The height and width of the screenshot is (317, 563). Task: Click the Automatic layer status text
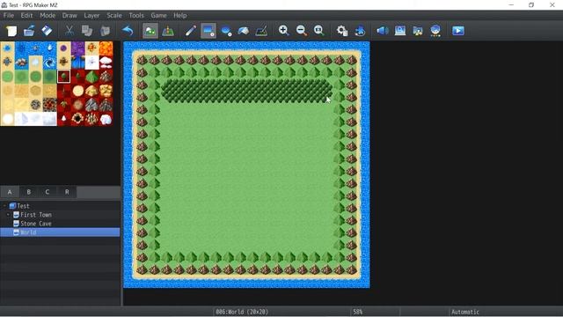(x=465, y=312)
